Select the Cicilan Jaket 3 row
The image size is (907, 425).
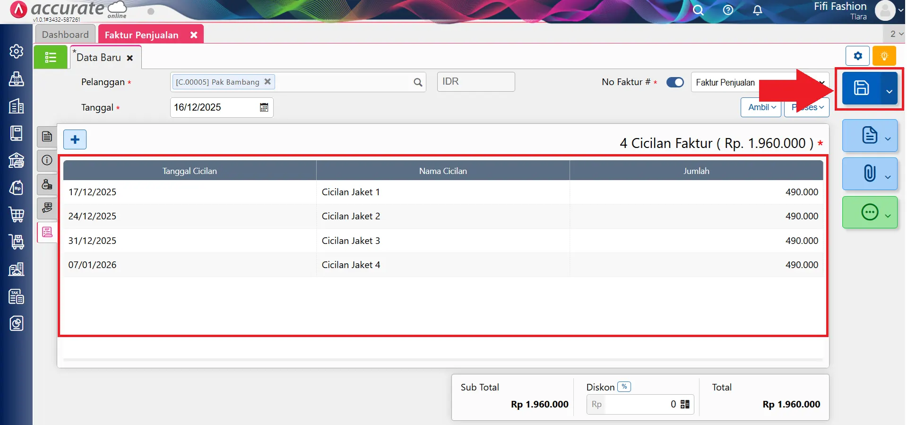click(351, 241)
